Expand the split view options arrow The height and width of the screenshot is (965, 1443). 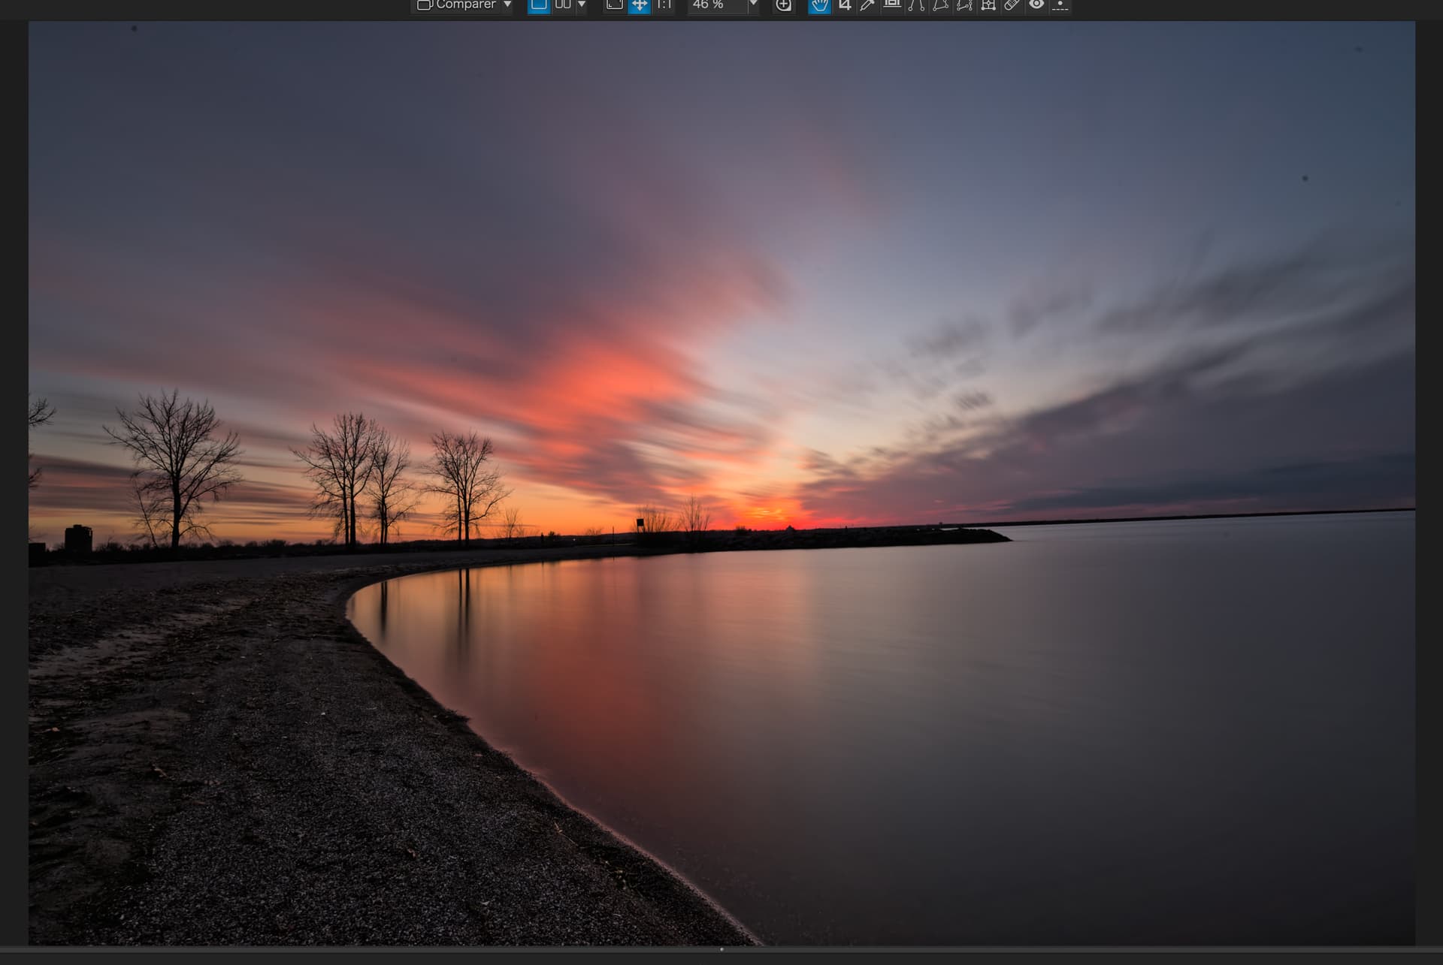[581, 5]
